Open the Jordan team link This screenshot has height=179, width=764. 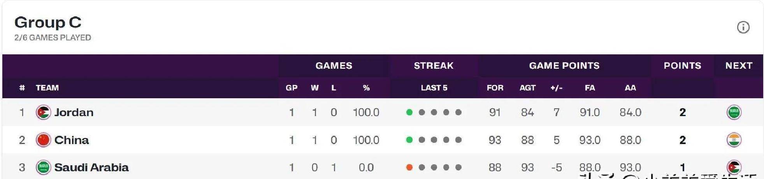[74, 113]
